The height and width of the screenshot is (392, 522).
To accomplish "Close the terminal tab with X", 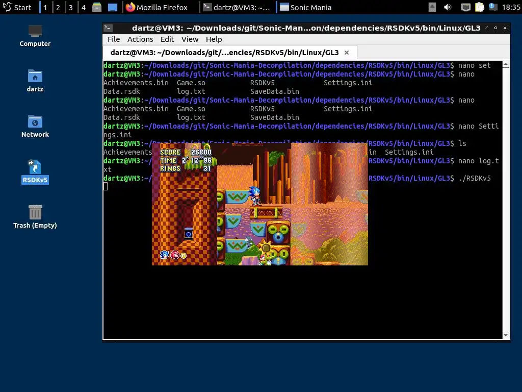I will [347, 53].
